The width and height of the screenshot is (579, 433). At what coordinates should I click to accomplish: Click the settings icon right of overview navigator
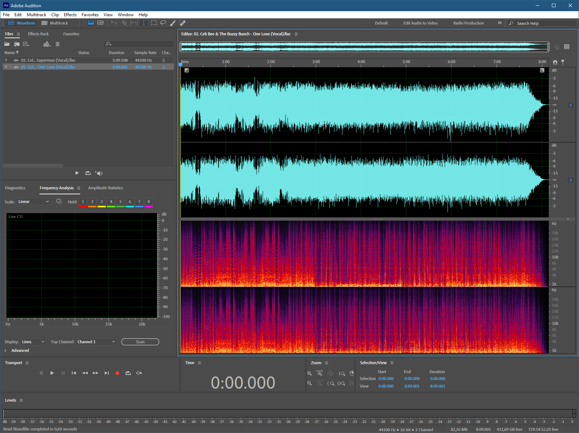[567, 47]
